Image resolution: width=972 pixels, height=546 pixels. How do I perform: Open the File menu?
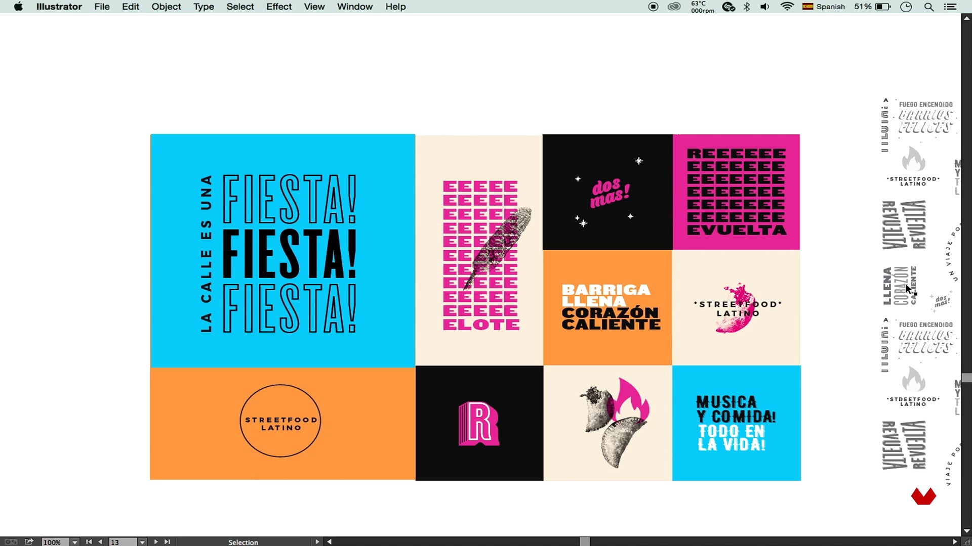point(102,7)
